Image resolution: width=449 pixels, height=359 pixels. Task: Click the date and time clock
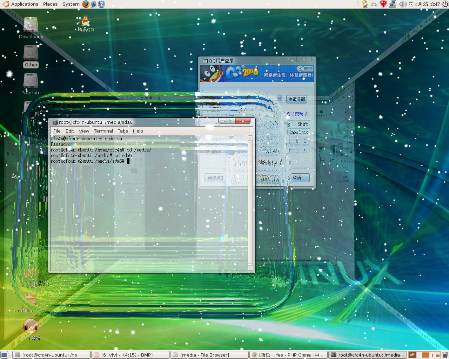pos(424,4)
